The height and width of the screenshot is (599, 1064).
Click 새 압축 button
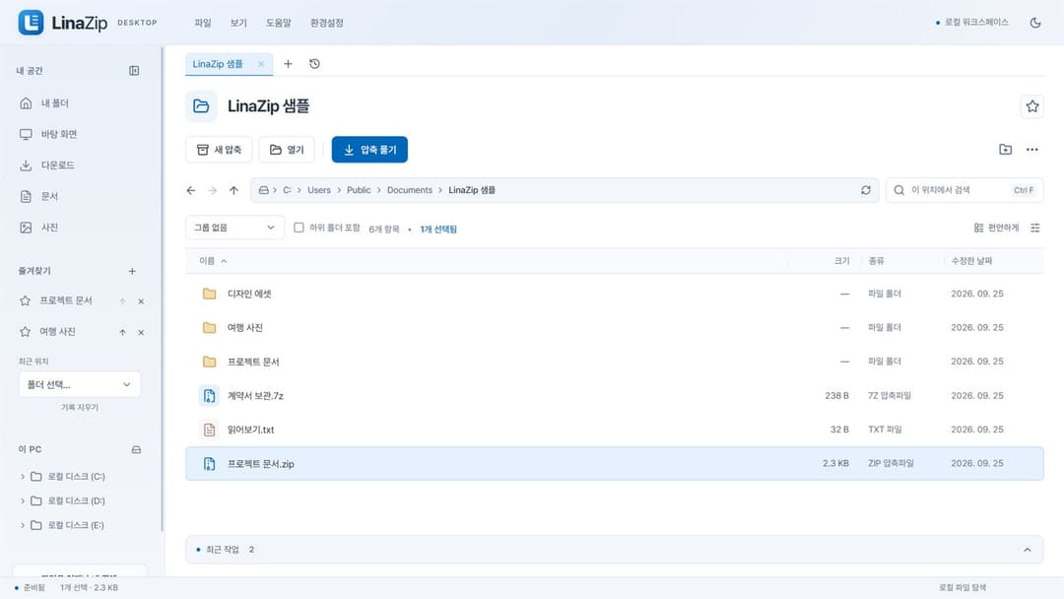click(x=219, y=150)
